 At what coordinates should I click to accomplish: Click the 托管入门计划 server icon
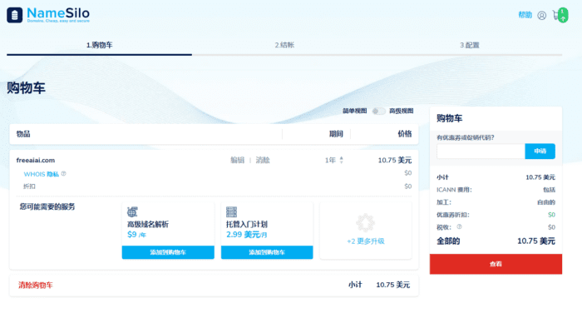click(231, 212)
